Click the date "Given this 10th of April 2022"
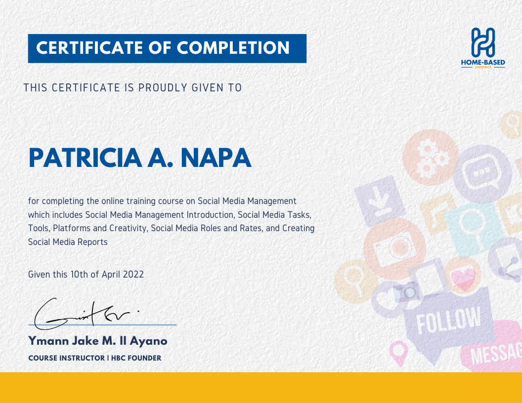The height and width of the screenshot is (403, 522). [x=86, y=275]
